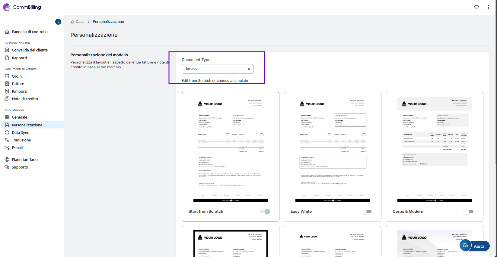Viewport: 497px width, 257px height.
Task: Open Note di credito page
Action: [x=25, y=99]
